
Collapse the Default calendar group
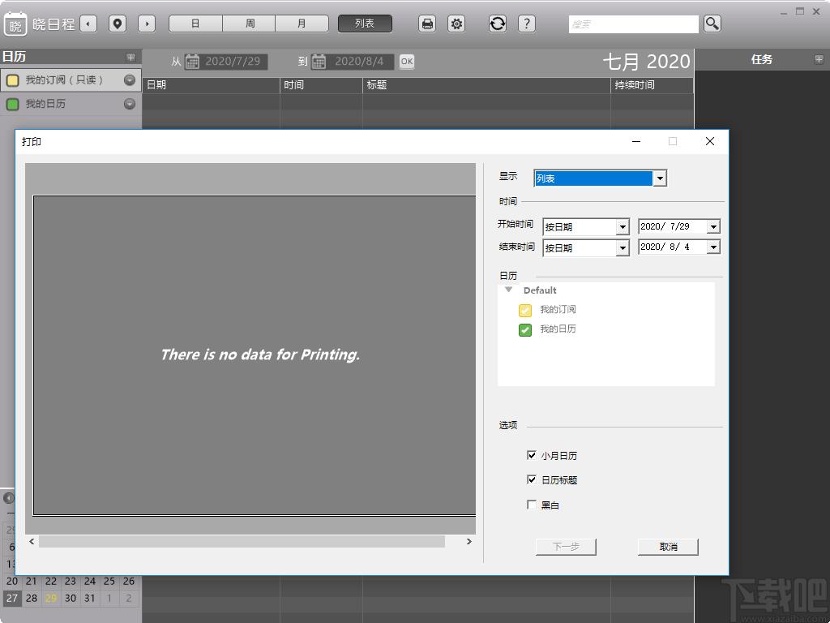(x=509, y=290)
